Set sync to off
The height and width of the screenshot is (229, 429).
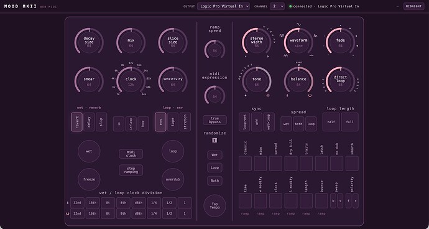pos(257,122)
